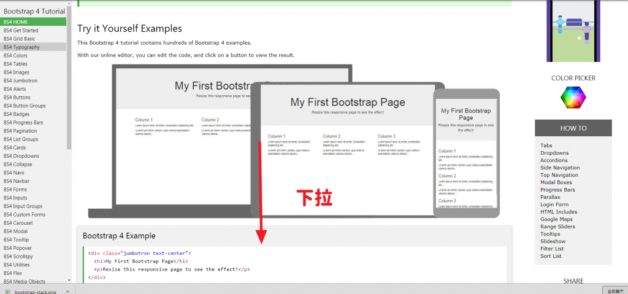Click the hexagonal color picker icon
The image size is (628, 294).
pos(573,97)
